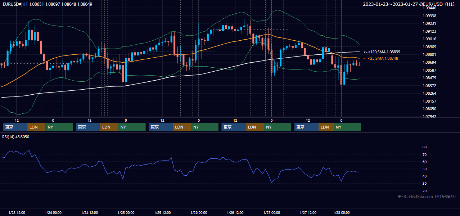
Task: Open the HistData.com data source credit
Action: point(427,197)
